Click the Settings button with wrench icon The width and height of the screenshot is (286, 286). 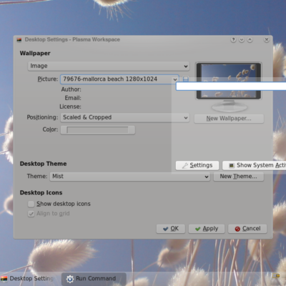pos(197,165)
